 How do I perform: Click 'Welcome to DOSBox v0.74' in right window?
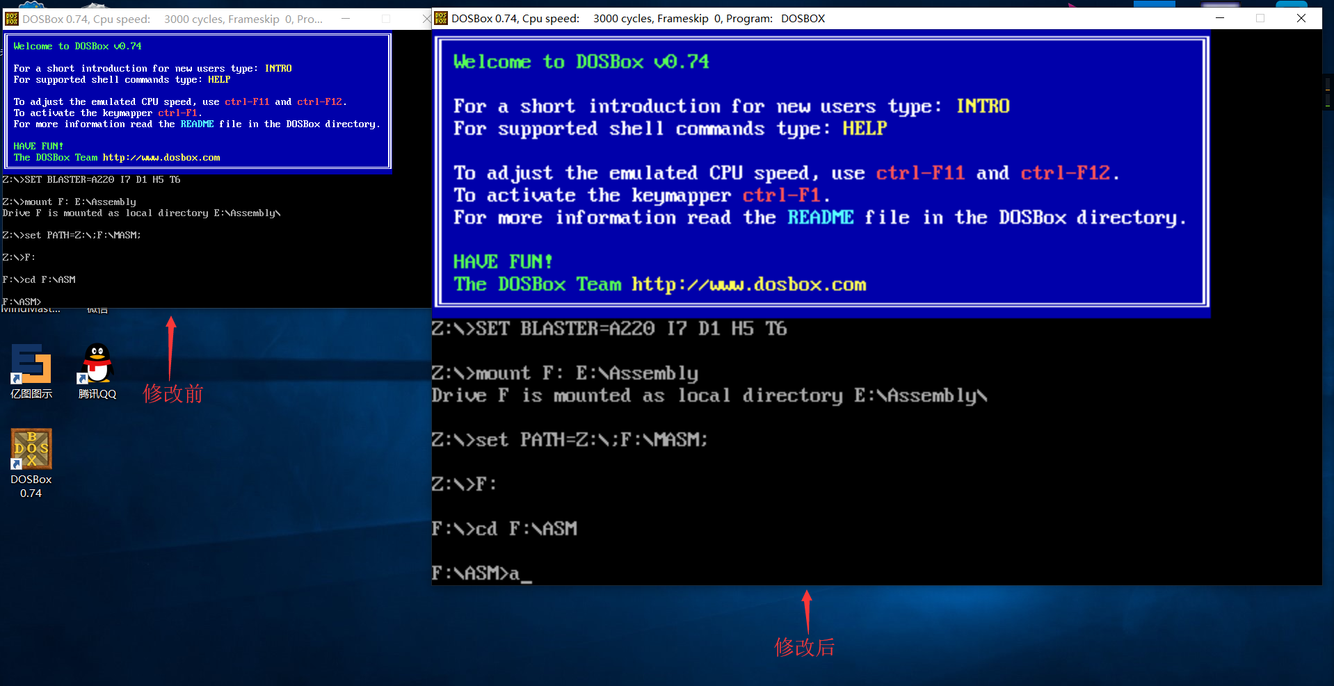581,62
